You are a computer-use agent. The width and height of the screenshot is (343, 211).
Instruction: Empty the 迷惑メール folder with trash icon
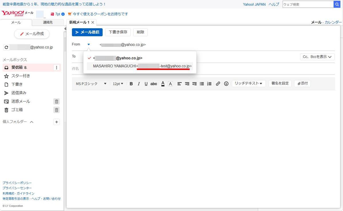click(57, 101)
